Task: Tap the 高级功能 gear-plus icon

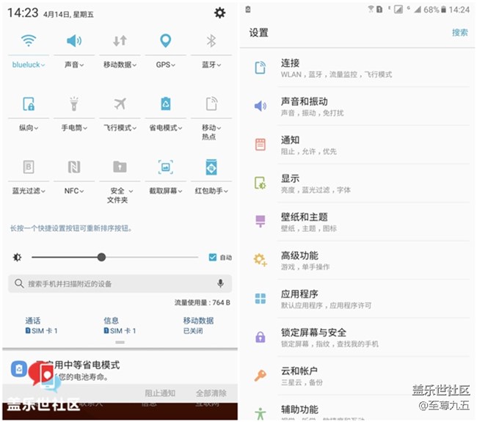Action: point(260,260)
